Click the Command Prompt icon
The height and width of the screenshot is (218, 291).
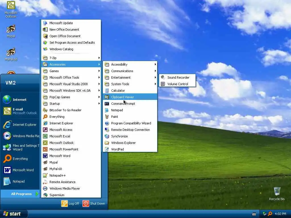107,104
